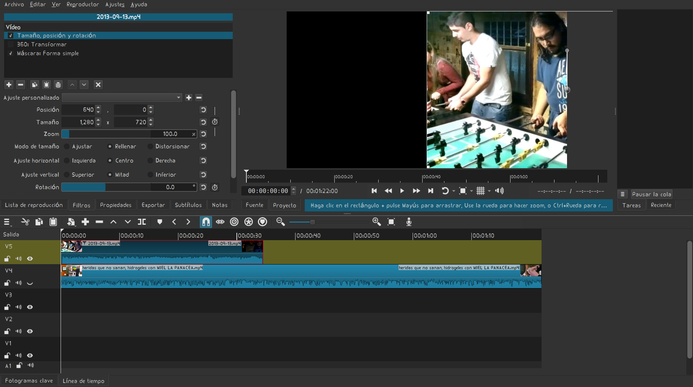
Task: Open the grid display options dropdown arrow
Action: coord(489,191)
